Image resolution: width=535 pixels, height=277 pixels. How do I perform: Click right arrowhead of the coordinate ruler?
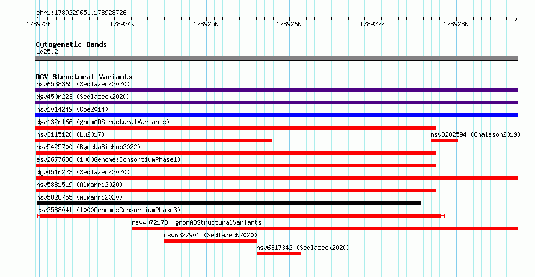[516, 19]
